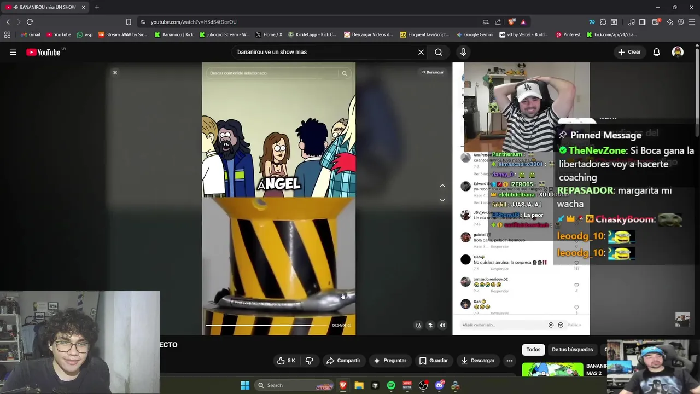The width and height of the screenshot is (700, 394).
Task: Close the embedded TikTok video overlay
Action: [x=115, y=72]
